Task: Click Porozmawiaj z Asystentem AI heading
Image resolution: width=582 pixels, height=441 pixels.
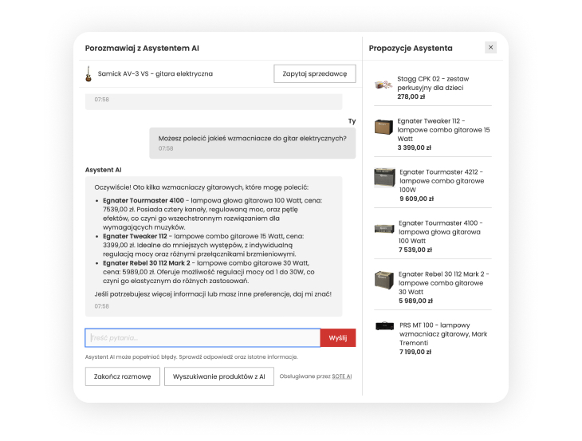Action: click(142, 49)
